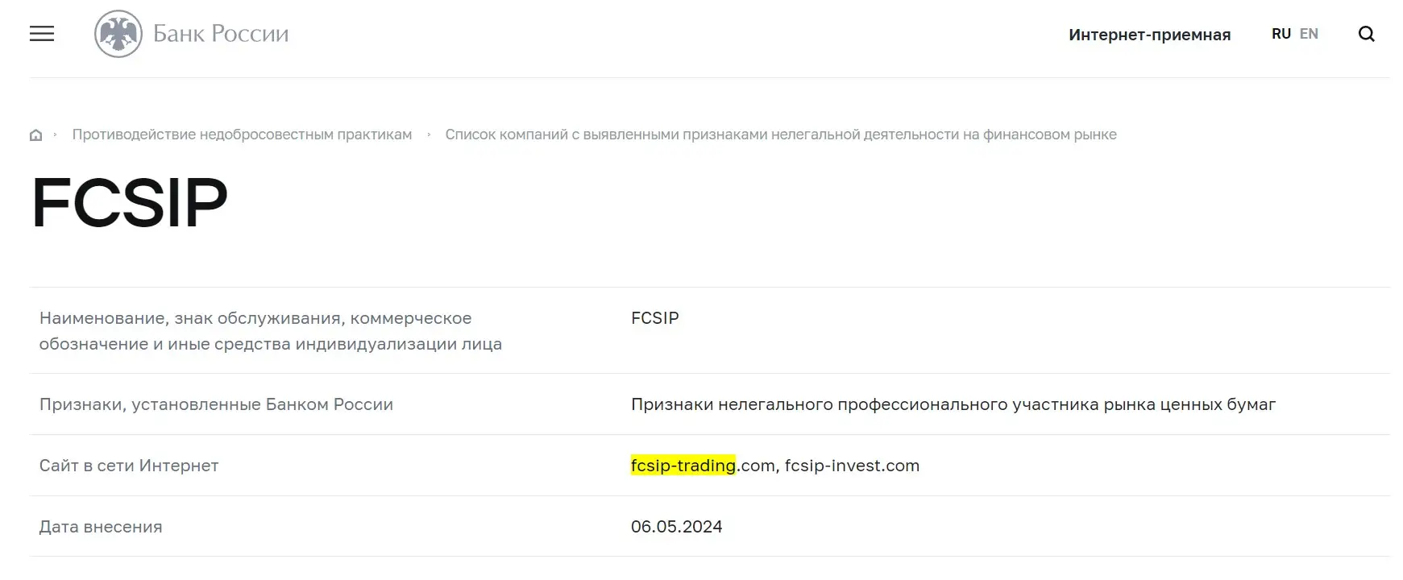Click the home icon in the breadcrumb

[x=35, y=135]
